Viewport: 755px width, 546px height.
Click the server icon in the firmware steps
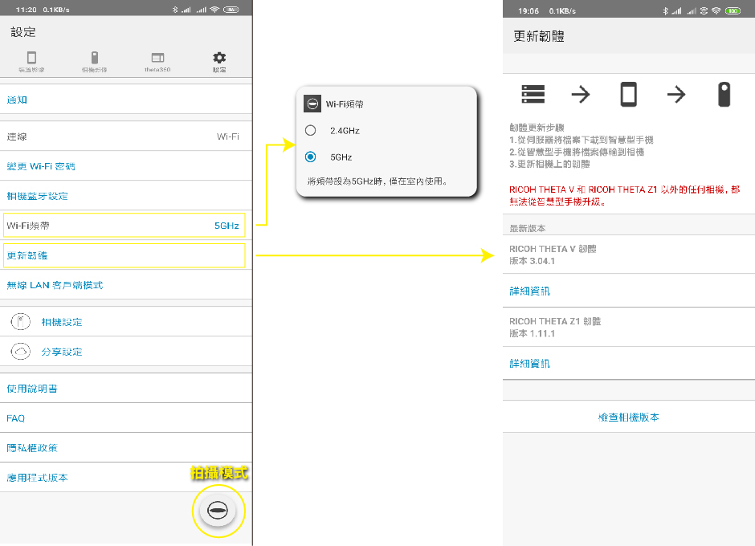[x=533, y=95]
